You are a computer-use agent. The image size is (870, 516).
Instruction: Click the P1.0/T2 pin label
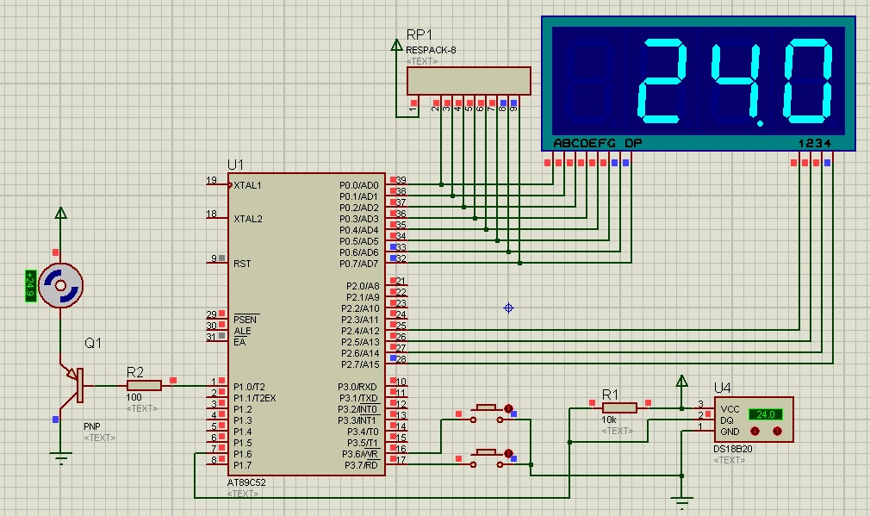click(249, 387)
